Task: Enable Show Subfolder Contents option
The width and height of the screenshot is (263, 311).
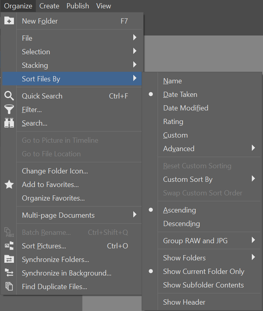Action: 203,285
